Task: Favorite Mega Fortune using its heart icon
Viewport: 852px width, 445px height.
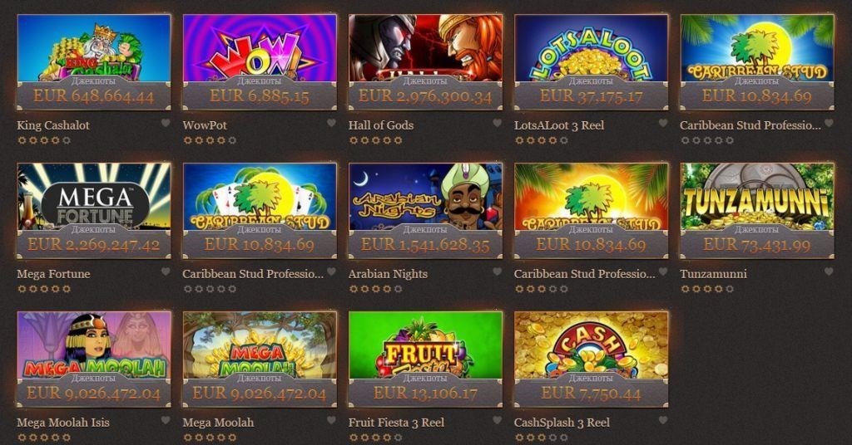Action: tap(166, 271)
